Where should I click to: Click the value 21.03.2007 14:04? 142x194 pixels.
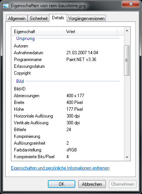pos(82,53)
